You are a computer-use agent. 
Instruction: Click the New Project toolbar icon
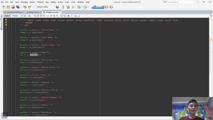click(8, 7)
